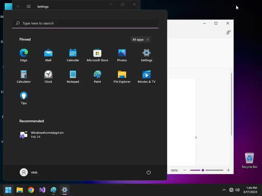
Task: Click the Type here to search box
Action: 85,23
